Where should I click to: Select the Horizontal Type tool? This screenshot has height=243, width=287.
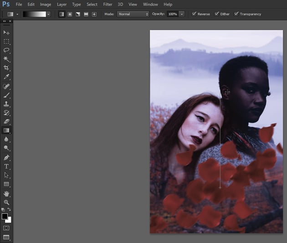pyautogui.click(x=6, y=166)
